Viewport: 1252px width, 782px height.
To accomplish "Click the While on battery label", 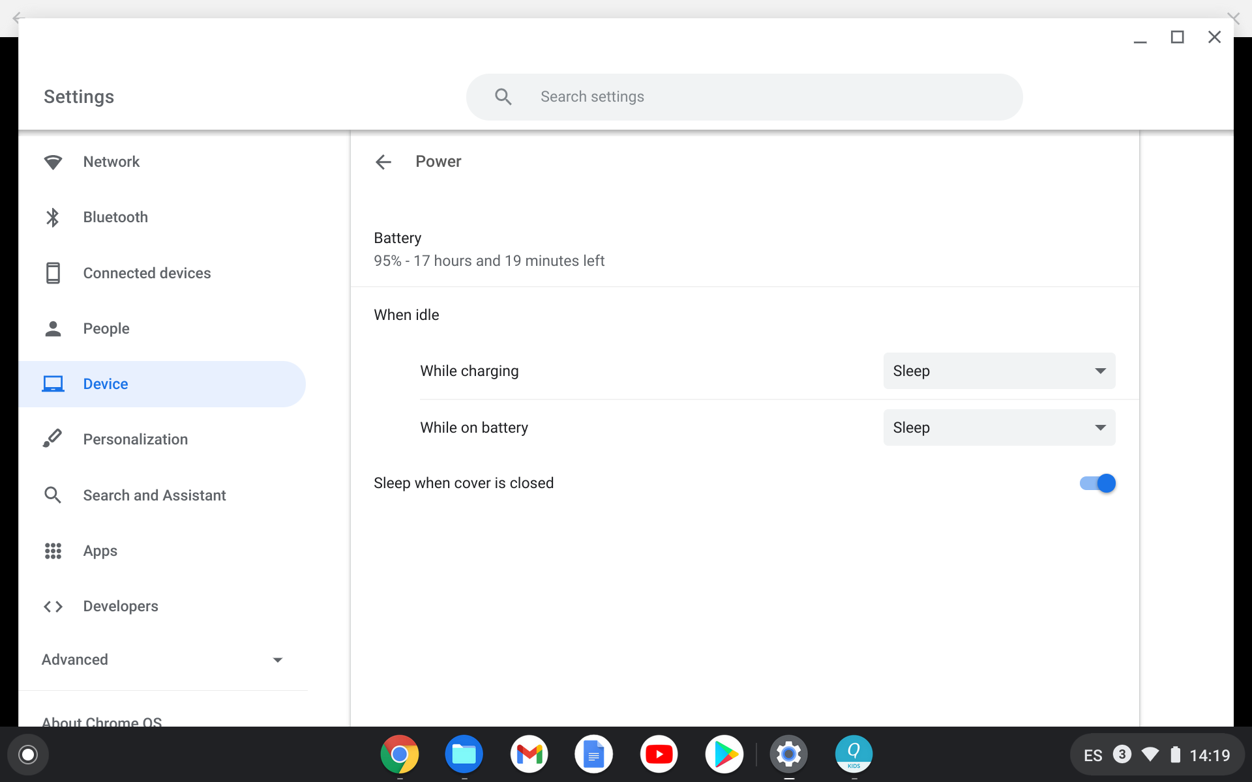I will [x=474, y=427].
